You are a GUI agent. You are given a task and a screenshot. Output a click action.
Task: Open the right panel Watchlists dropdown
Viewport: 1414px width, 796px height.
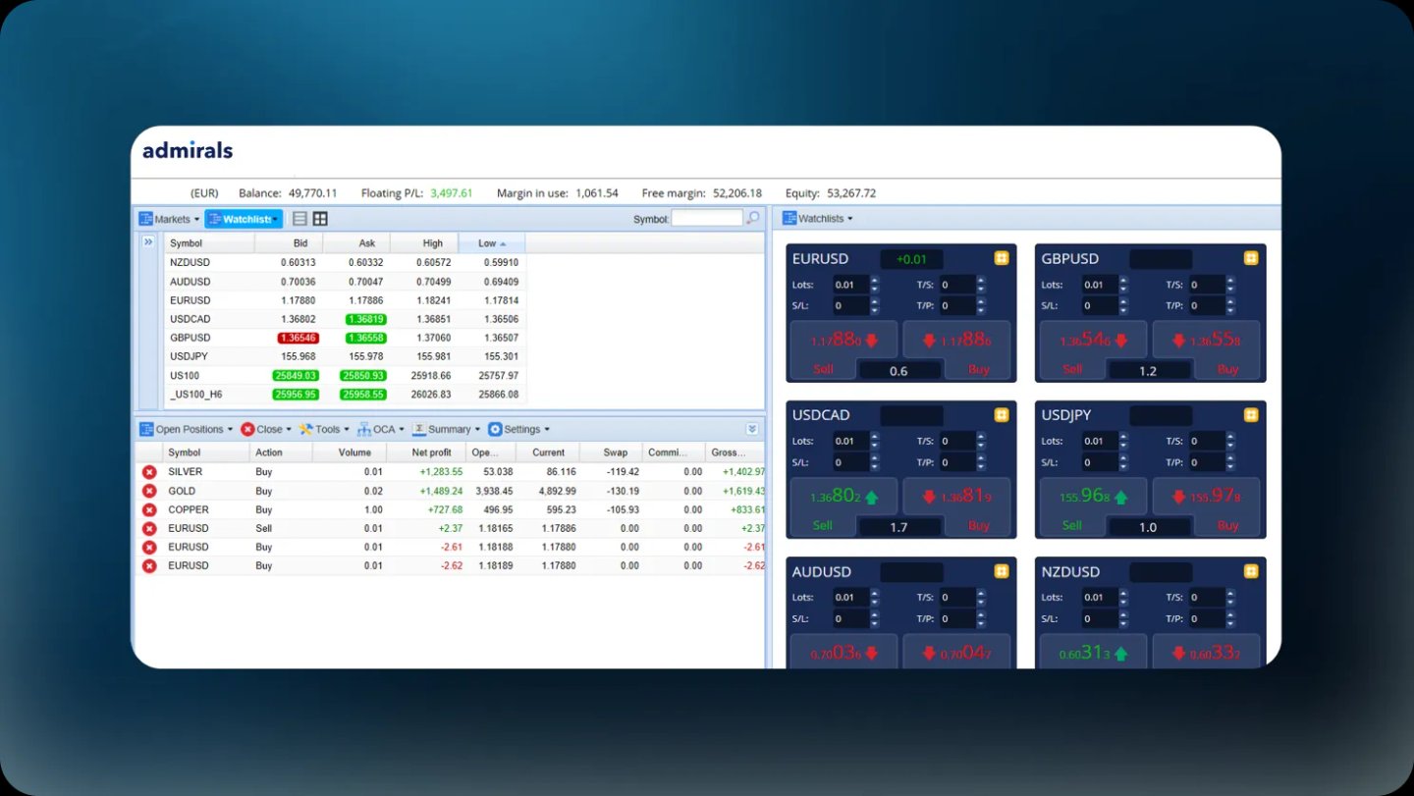coord(818,219)
